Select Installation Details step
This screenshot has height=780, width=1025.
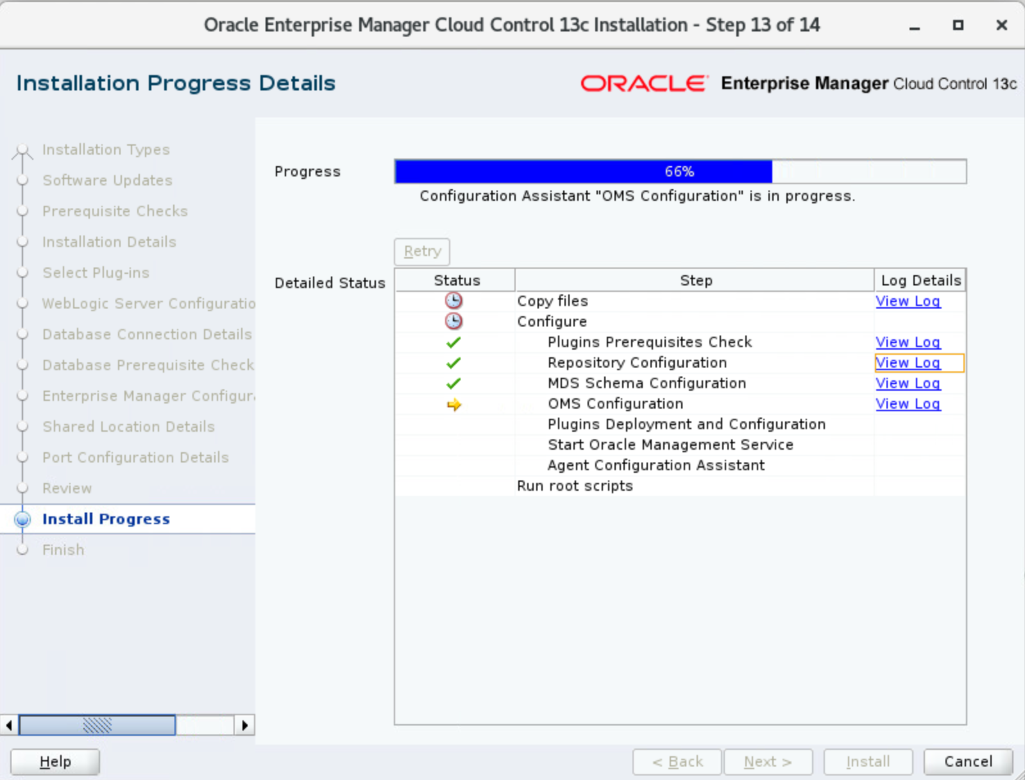[x=109, y=242]
